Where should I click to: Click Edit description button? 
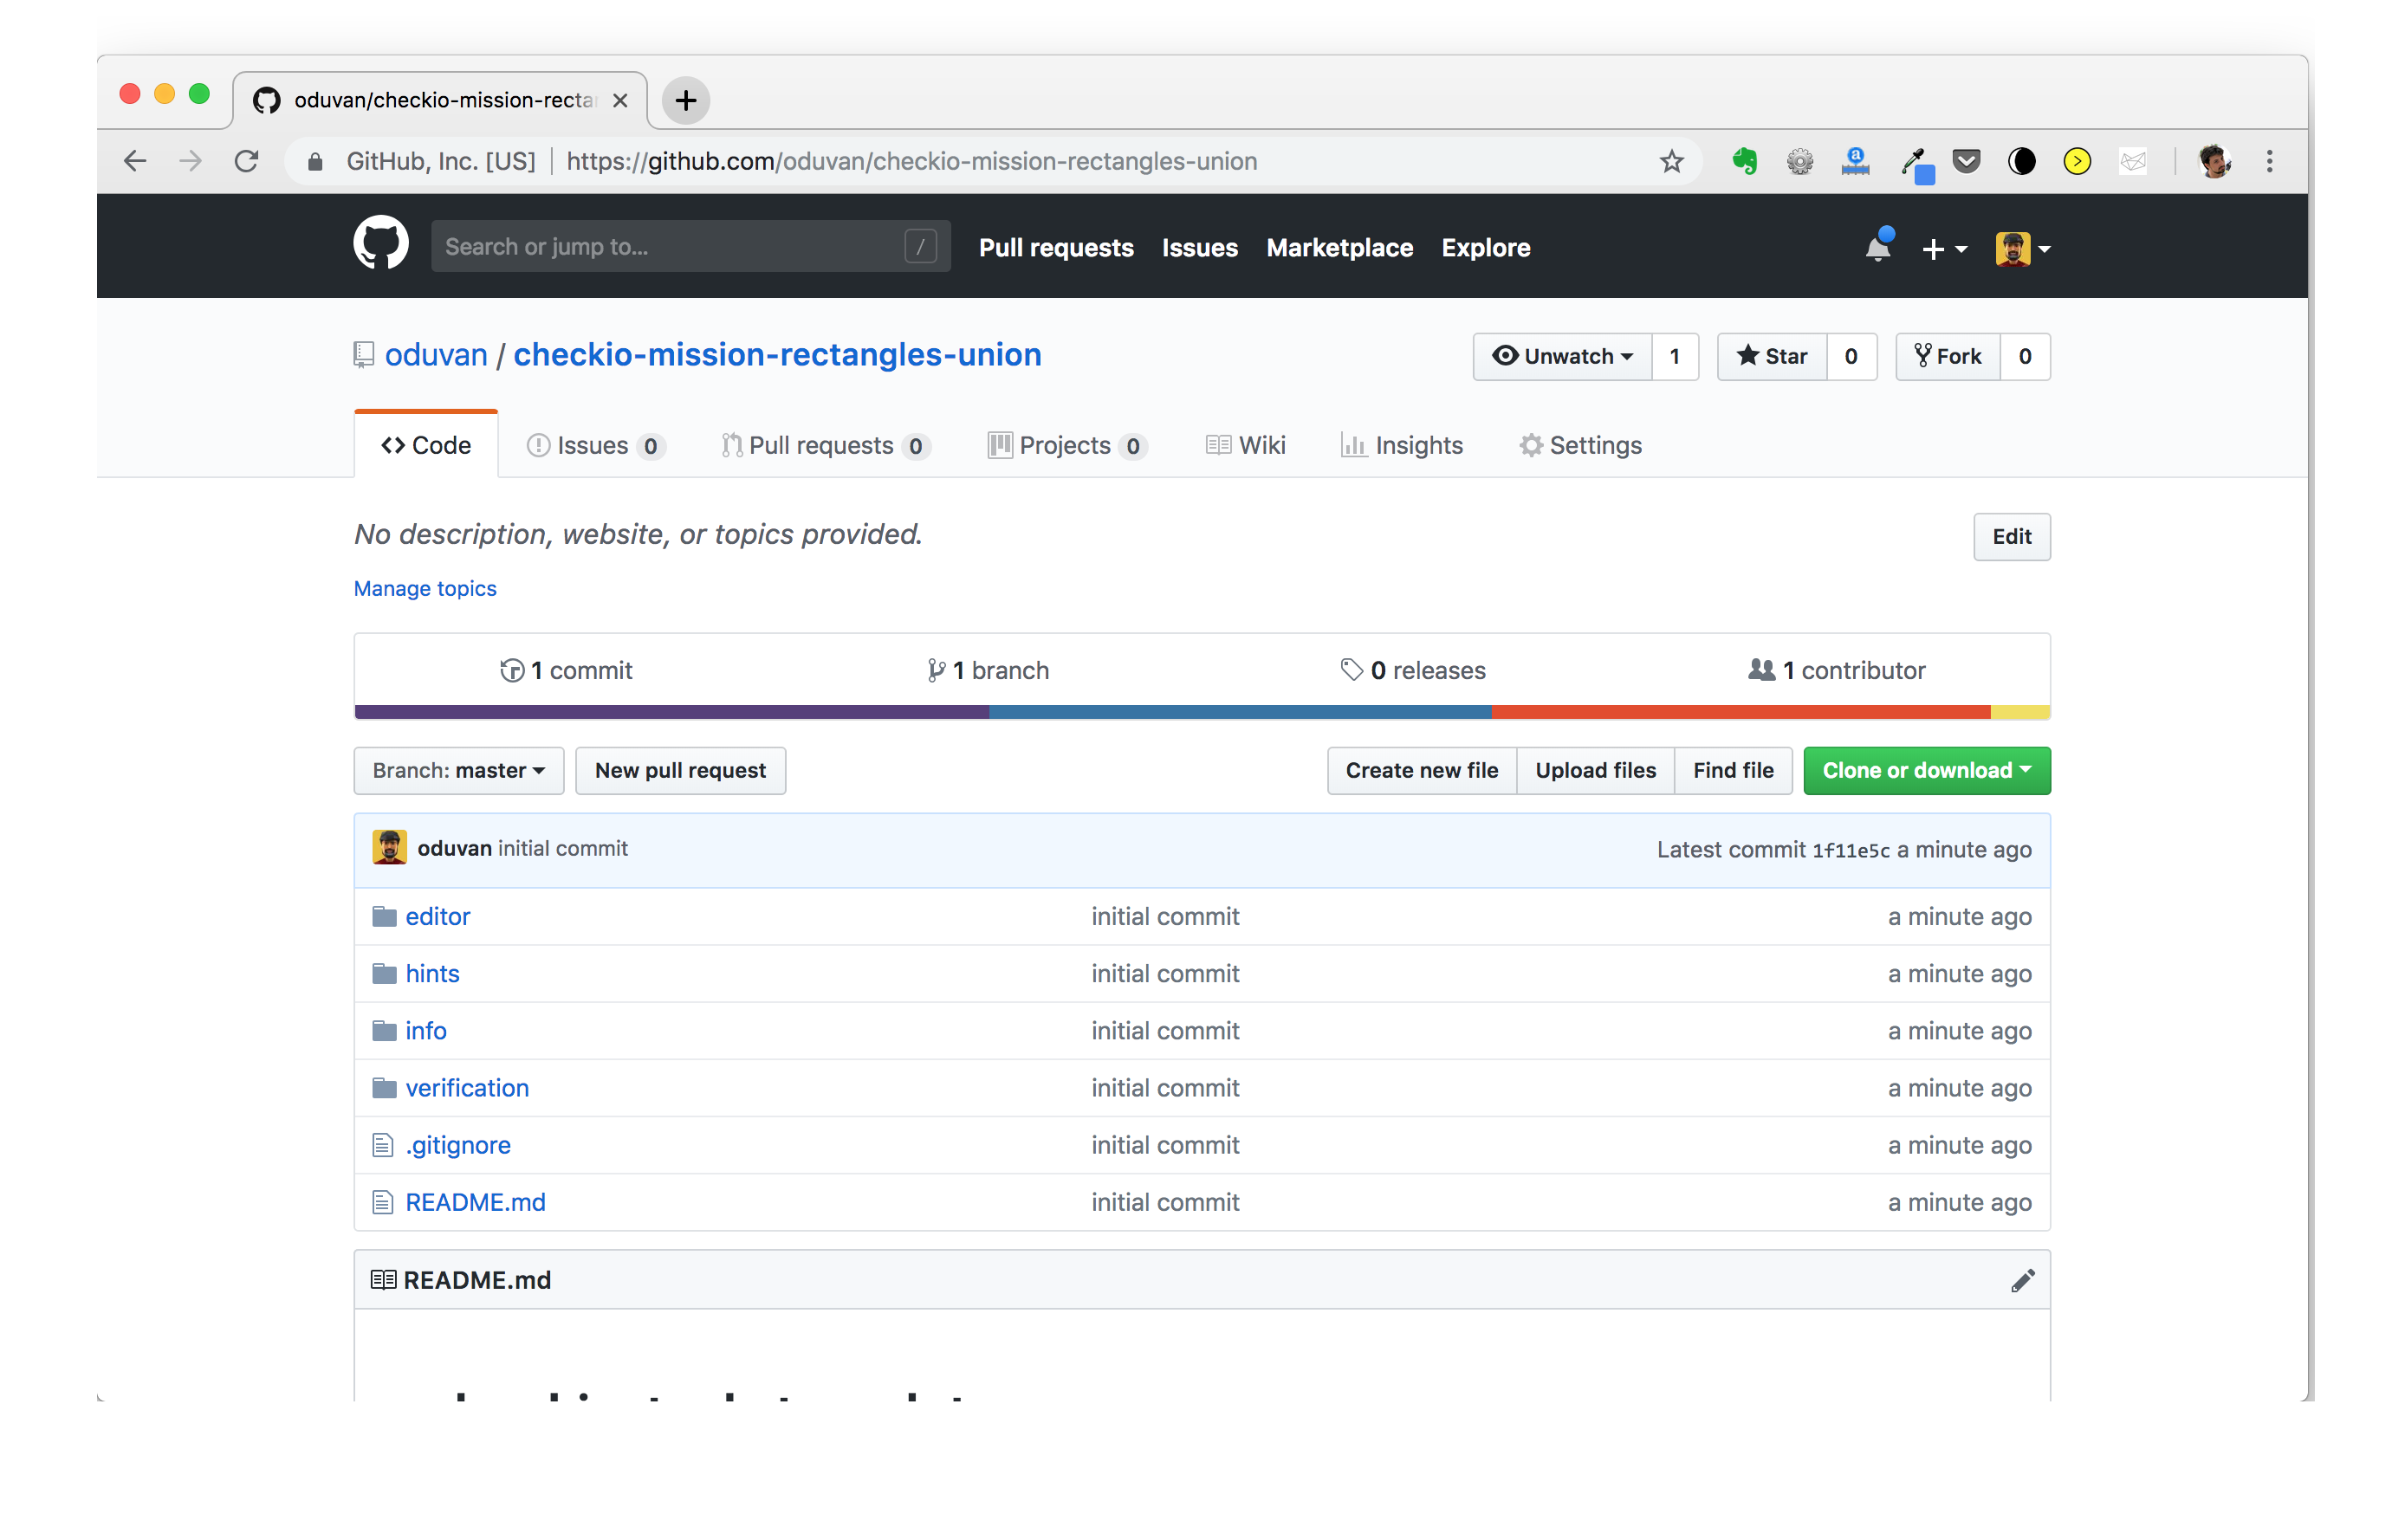(2011, 537)
